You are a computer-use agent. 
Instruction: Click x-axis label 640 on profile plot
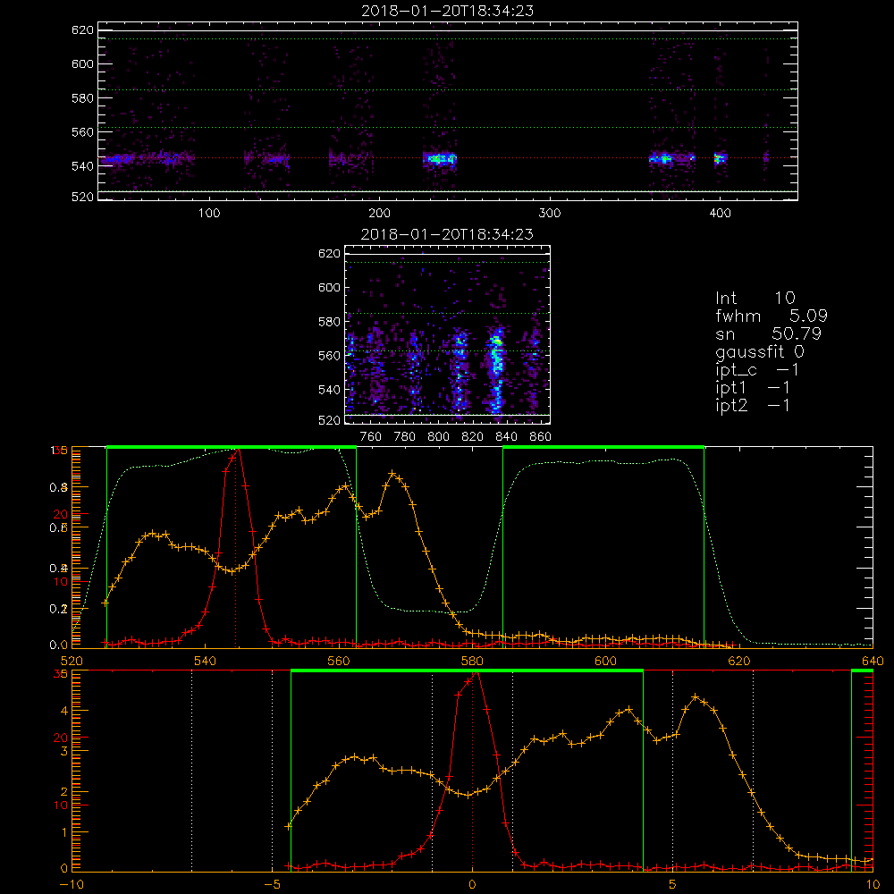click(x=873, y=662)
